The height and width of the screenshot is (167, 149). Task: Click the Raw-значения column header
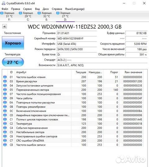tap(131, 72)
